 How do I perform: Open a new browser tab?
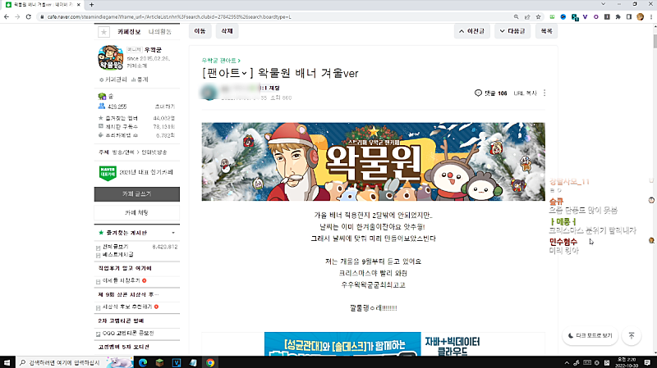point(91,5)
